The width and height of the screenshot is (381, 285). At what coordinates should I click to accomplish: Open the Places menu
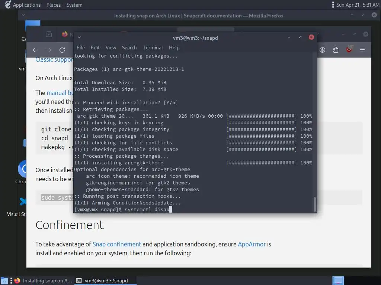54,5
